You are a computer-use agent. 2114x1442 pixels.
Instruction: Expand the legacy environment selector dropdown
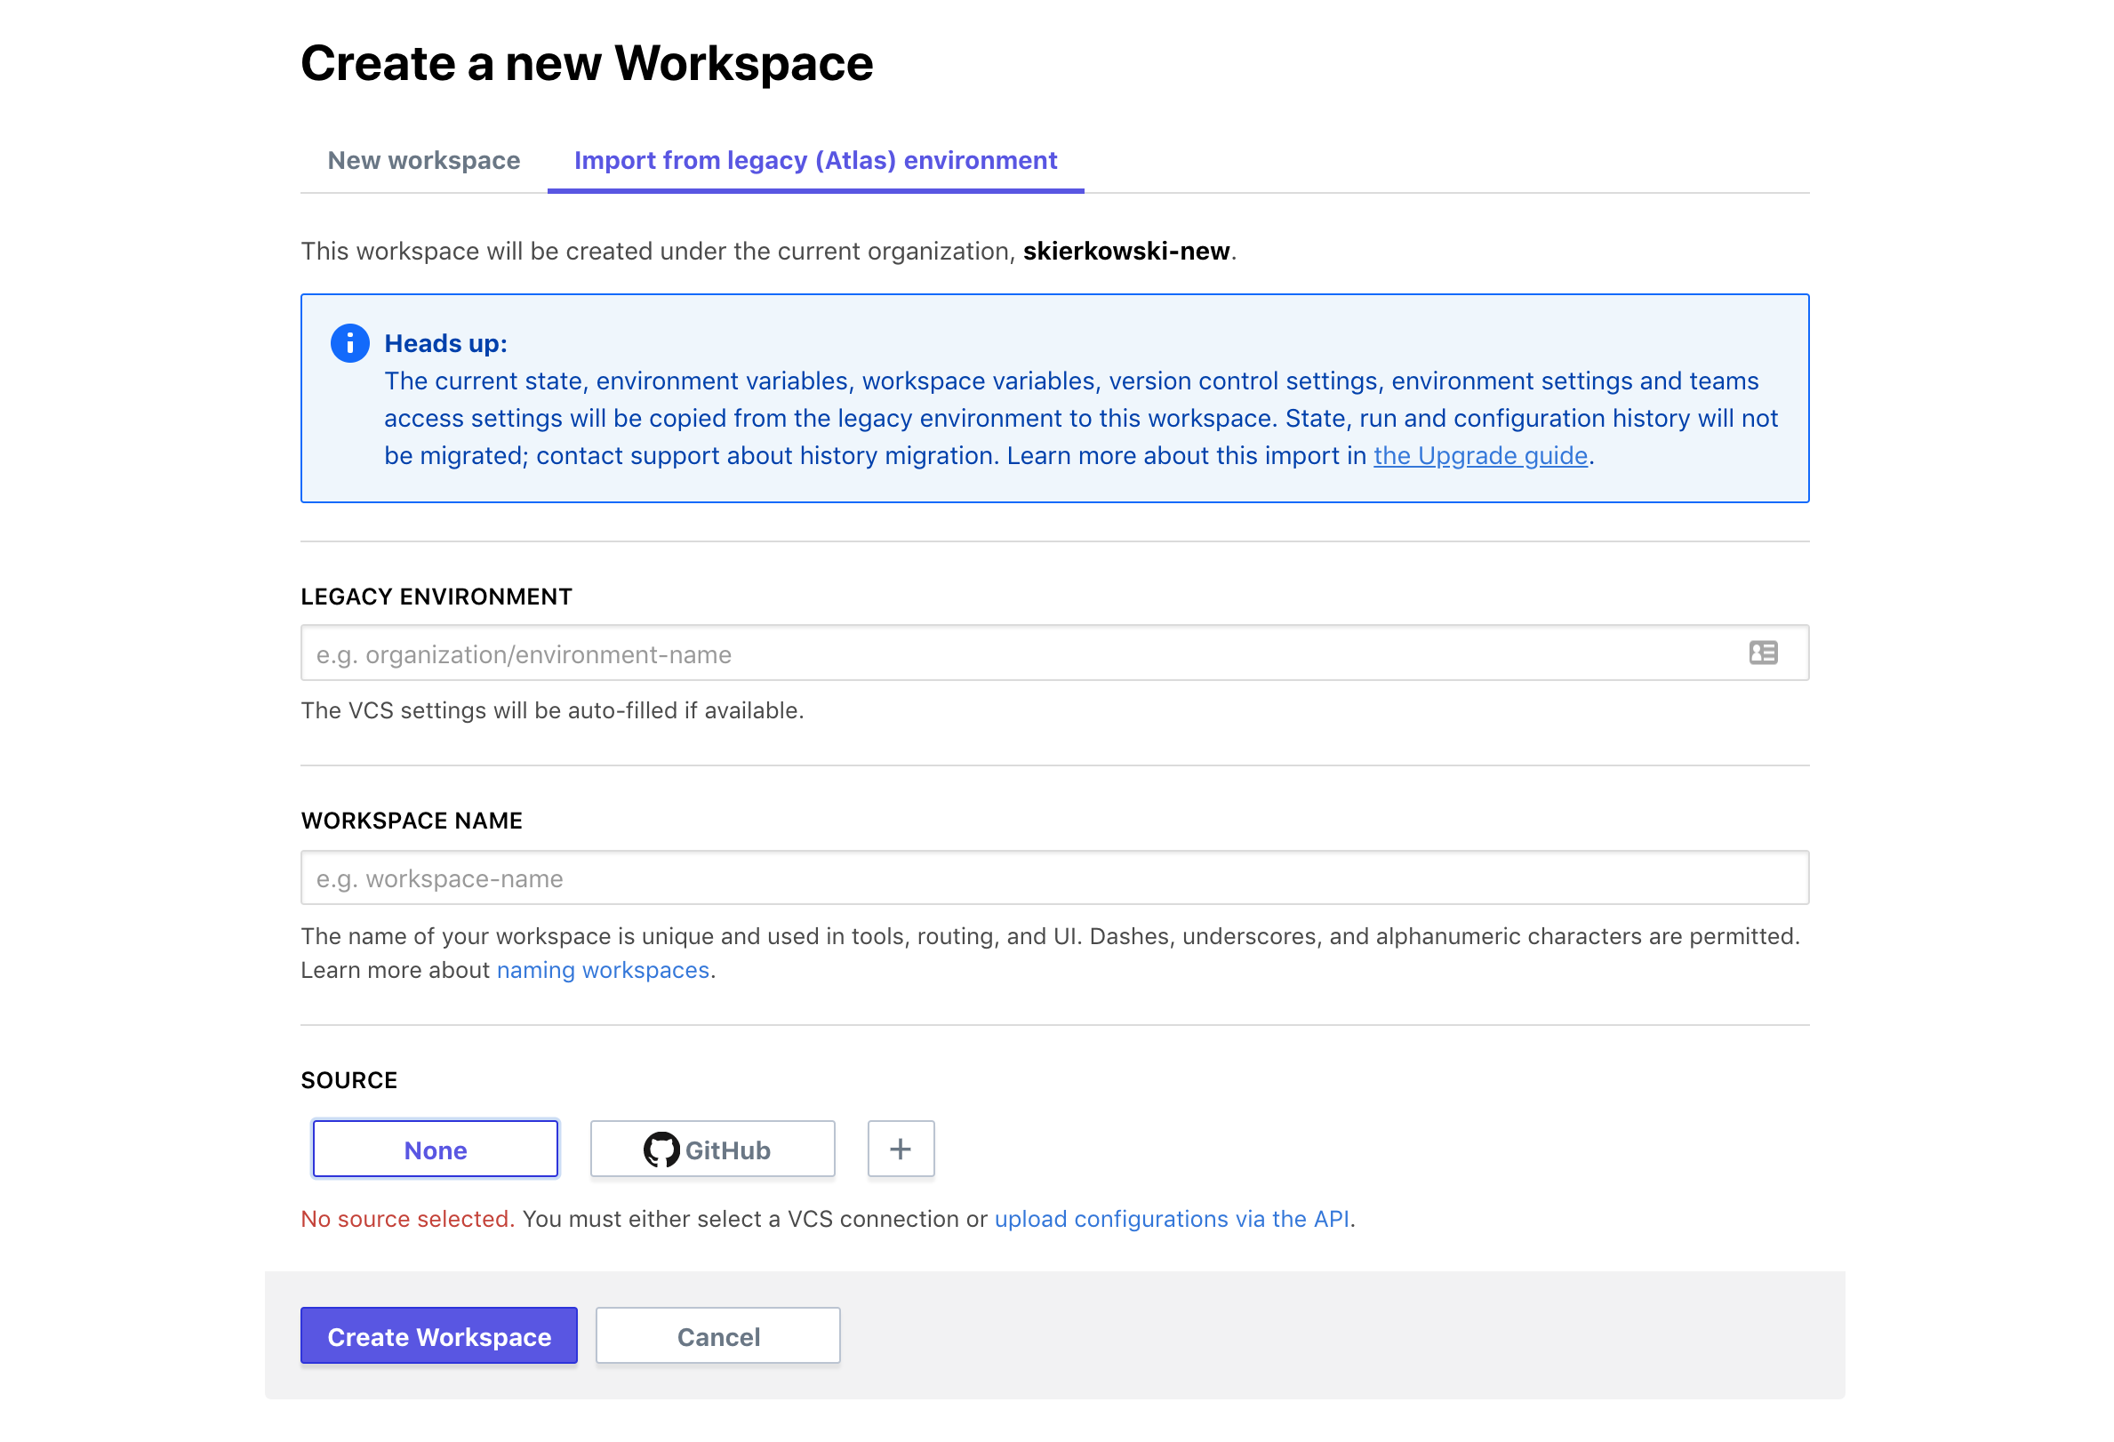(x=1764, y=653)
